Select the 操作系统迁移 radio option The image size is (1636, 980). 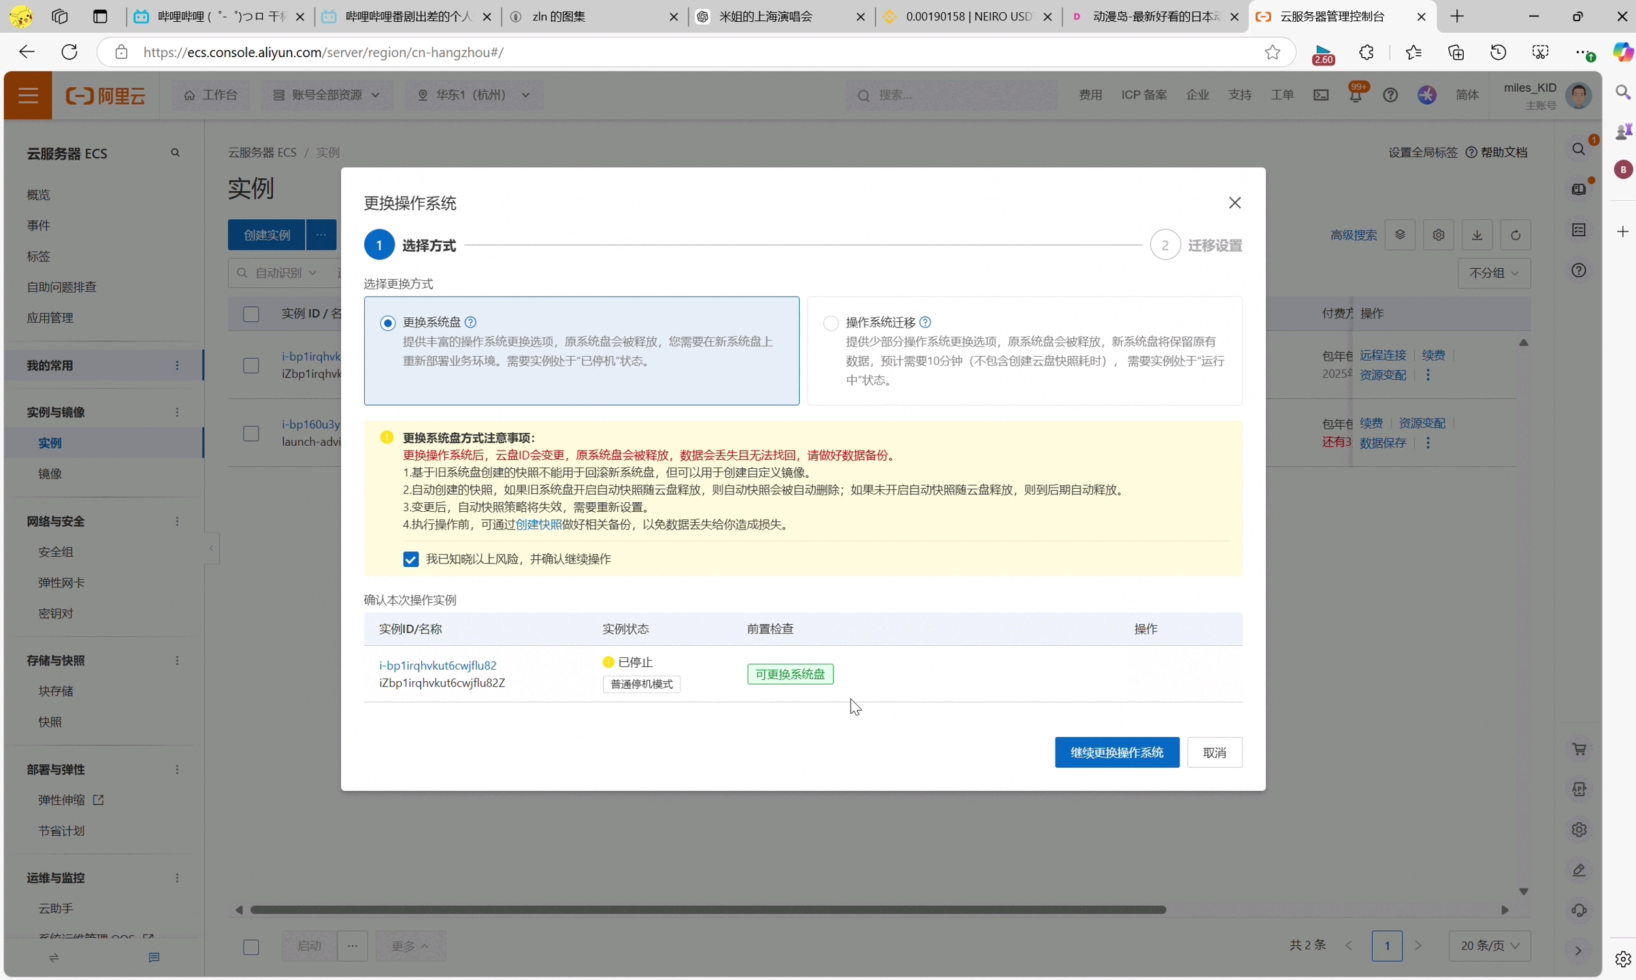tap(830, 323)
